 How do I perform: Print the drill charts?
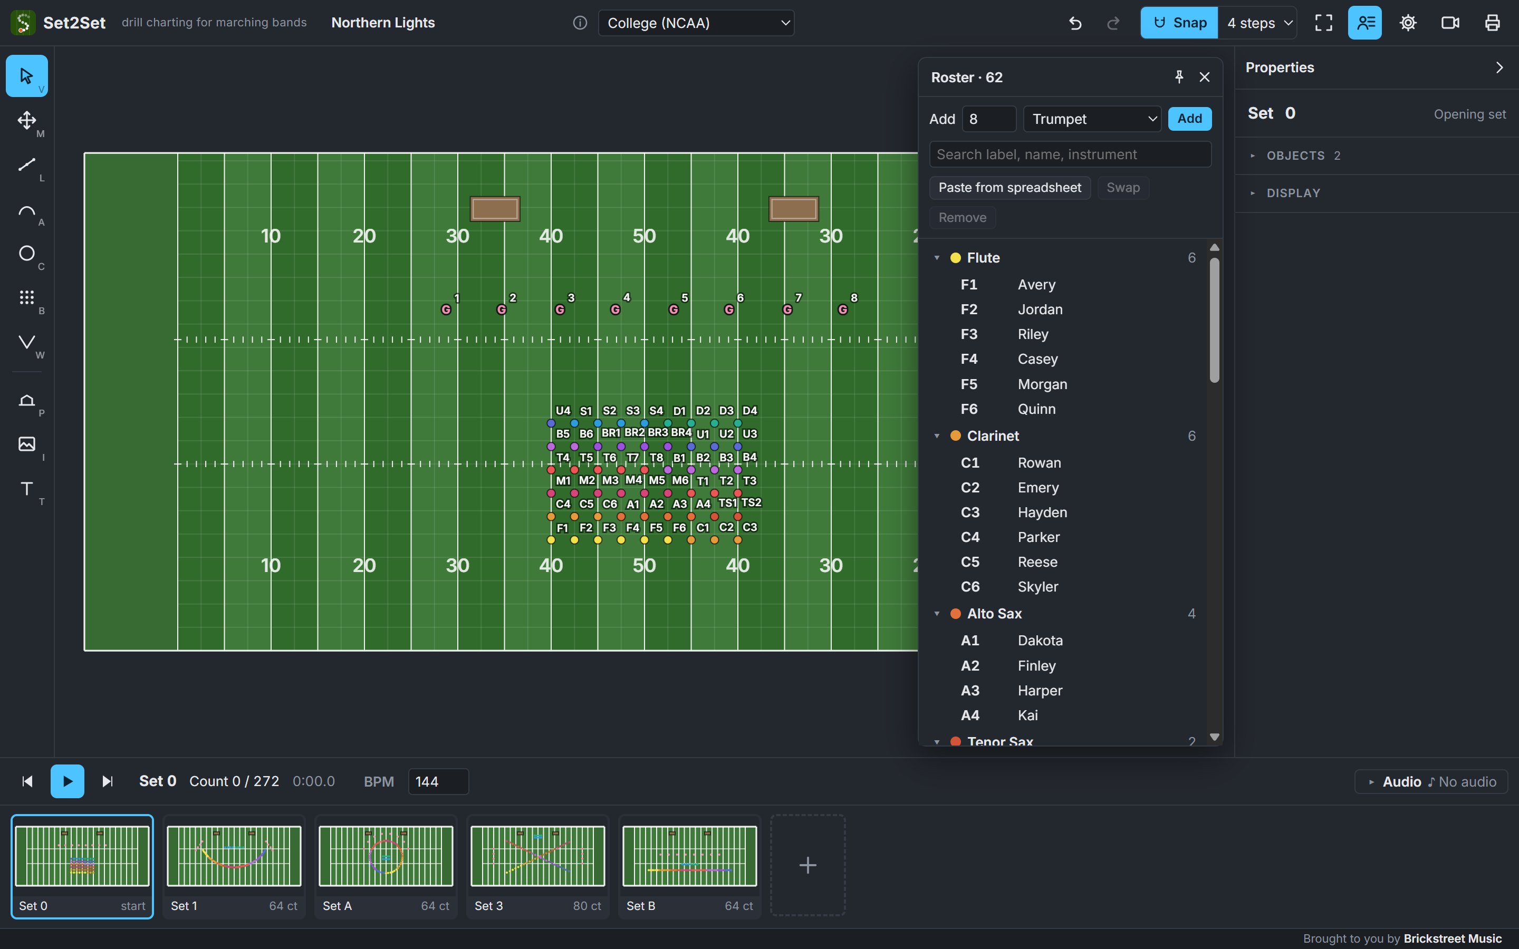tap(1492, 23)
